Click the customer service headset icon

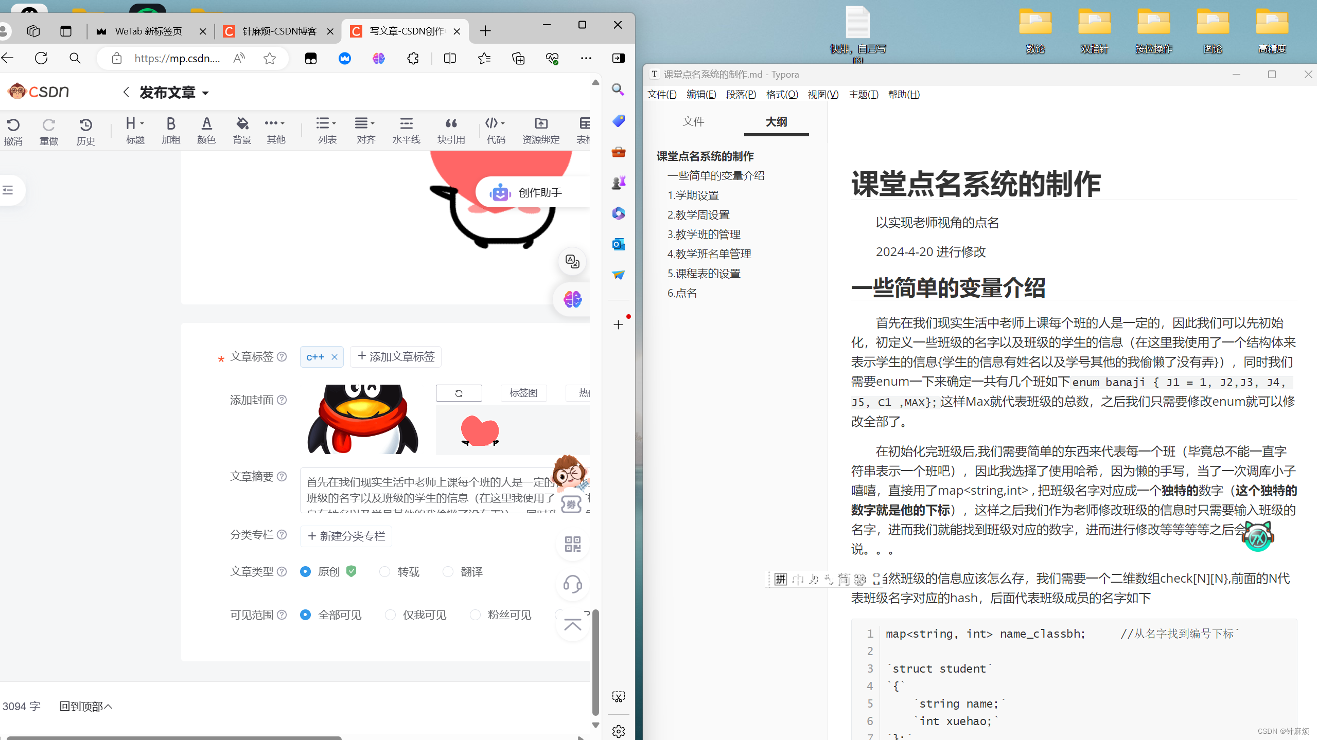pos(572,584)
